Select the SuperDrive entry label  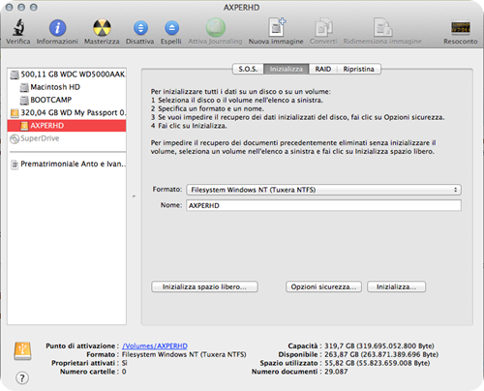click(40, 138)
